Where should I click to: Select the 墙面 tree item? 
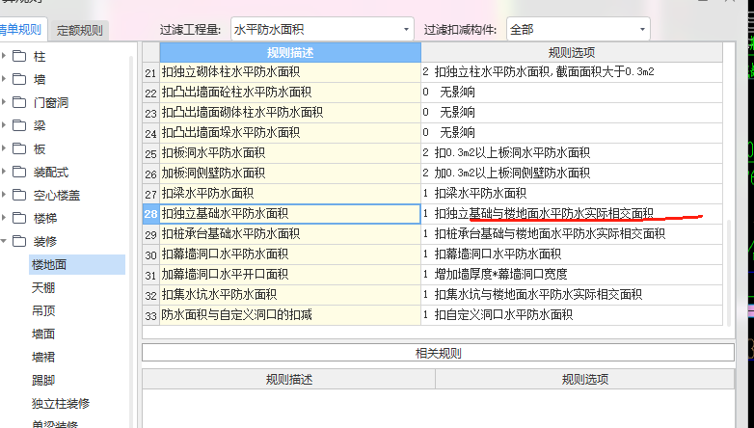(x=43, y=334)
